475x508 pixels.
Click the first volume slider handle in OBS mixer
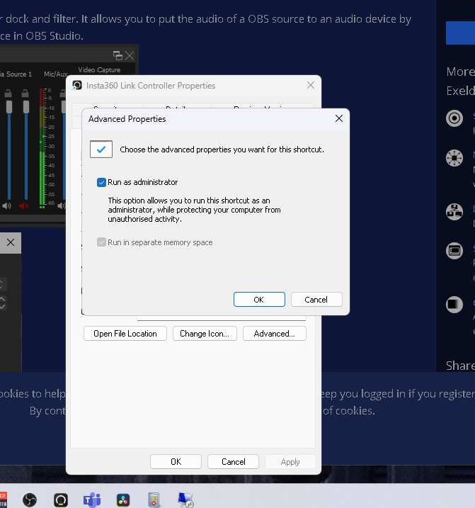tap(9, 106)
